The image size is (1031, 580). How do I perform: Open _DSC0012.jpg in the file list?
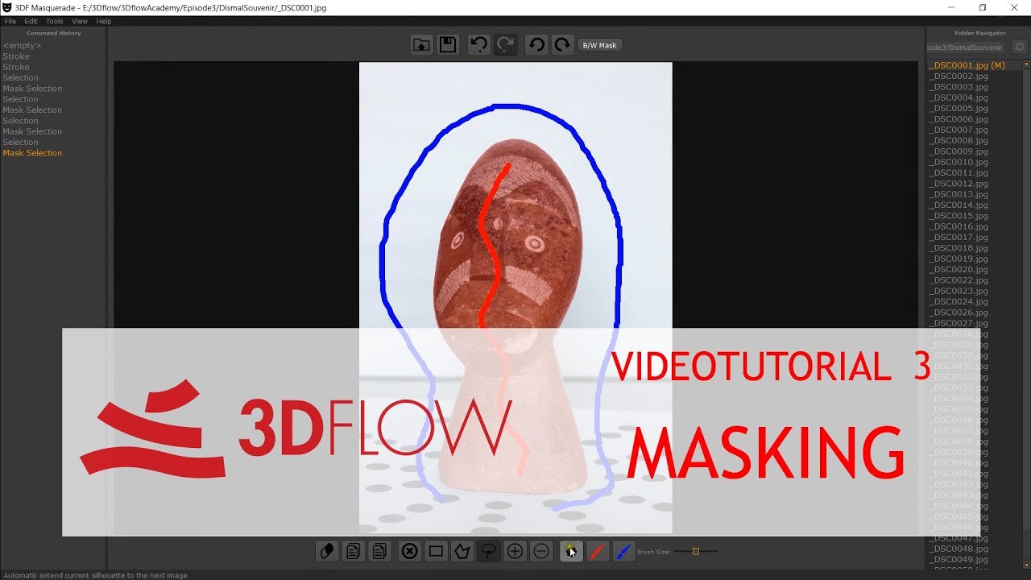959,184
